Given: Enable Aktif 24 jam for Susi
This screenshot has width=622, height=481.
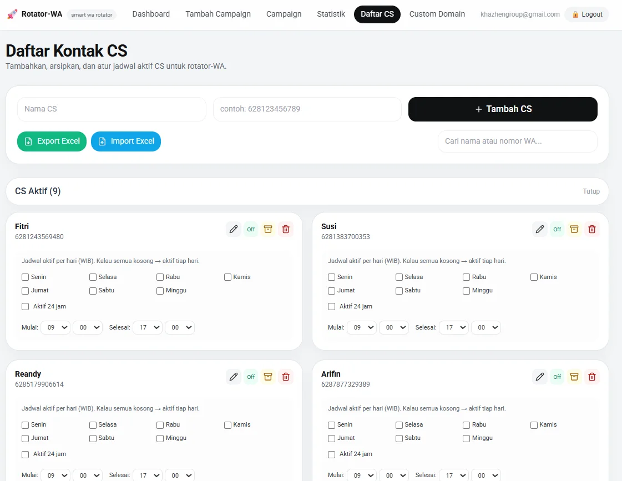Looking at the screenshot, I should [x=331, y=306].
